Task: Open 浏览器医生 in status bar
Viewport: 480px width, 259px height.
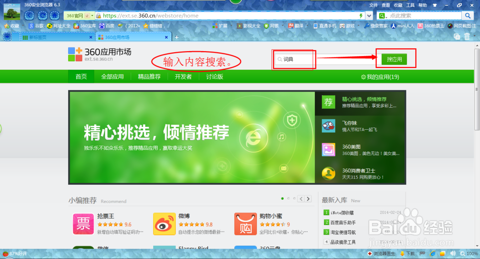Action: coord(382,254)
